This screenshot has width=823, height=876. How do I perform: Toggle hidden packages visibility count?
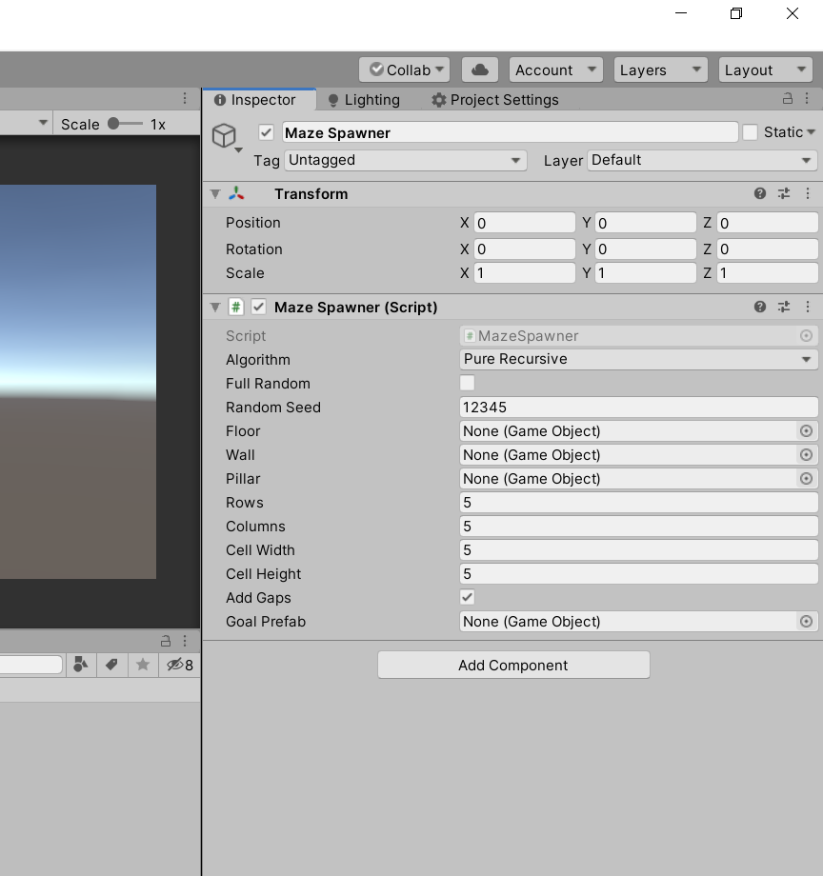(x=180, y=665)
